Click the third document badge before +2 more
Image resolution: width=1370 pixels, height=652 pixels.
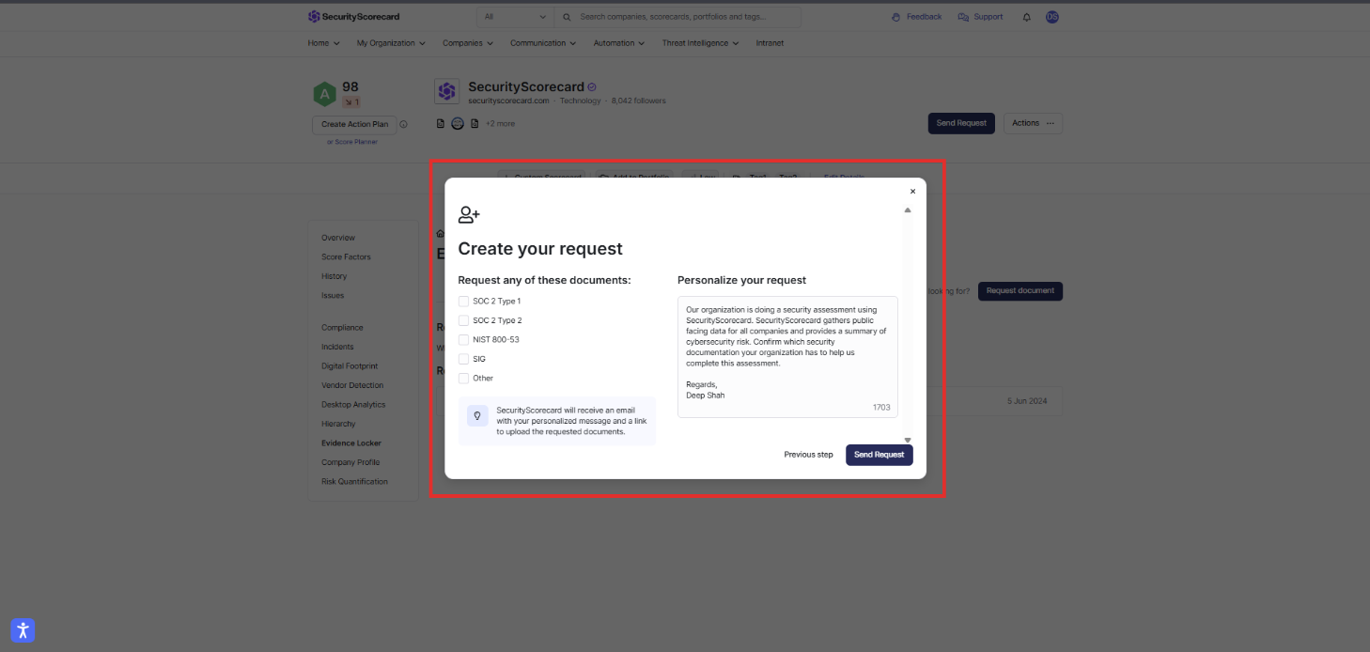(475, 123)
